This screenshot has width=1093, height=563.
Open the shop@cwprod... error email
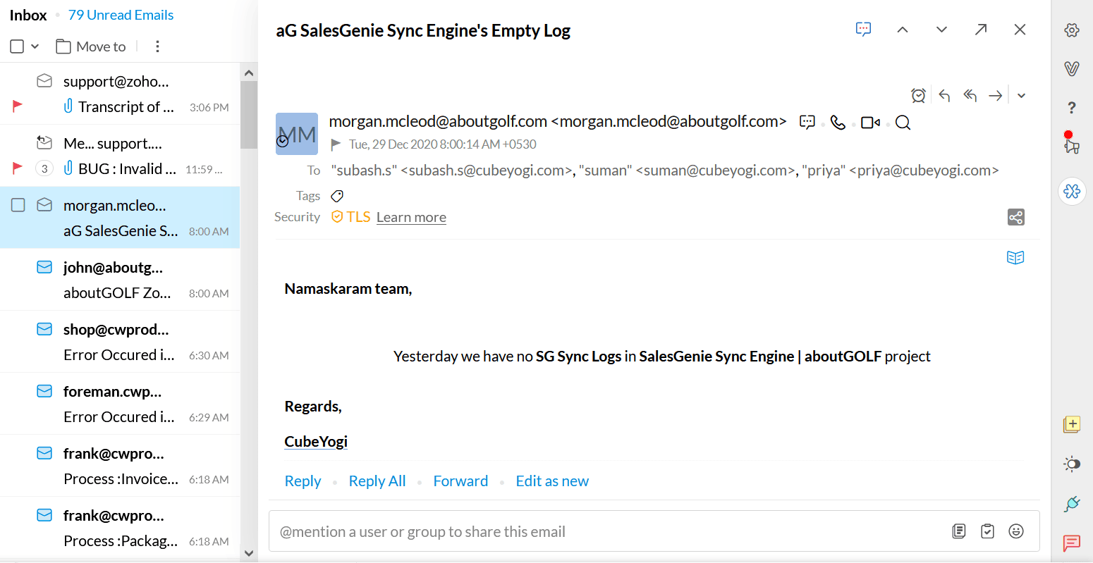[120, 342]
